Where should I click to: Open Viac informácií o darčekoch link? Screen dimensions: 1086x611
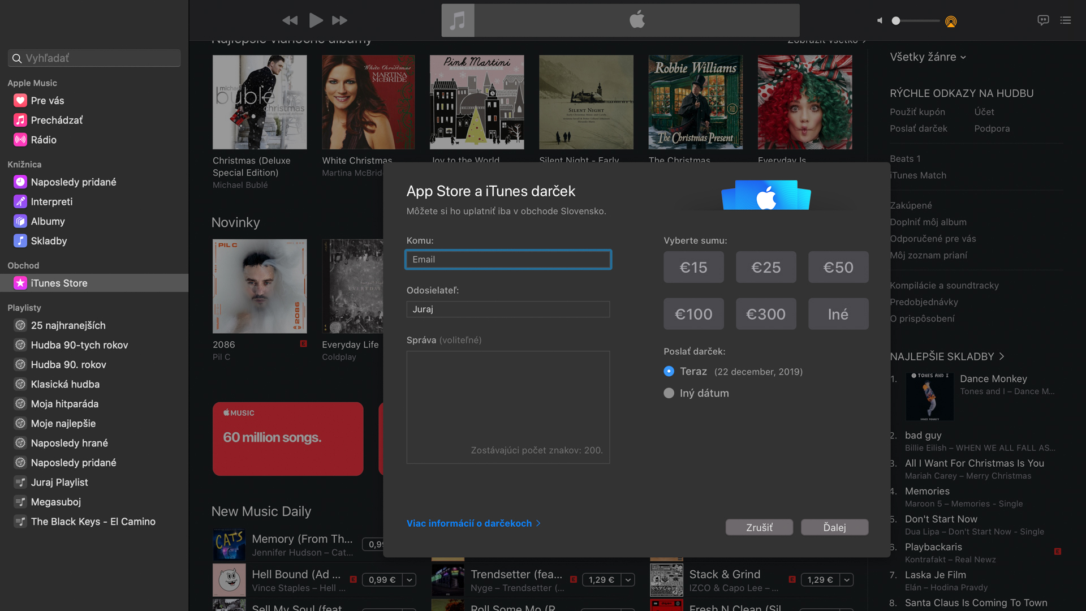473,523
